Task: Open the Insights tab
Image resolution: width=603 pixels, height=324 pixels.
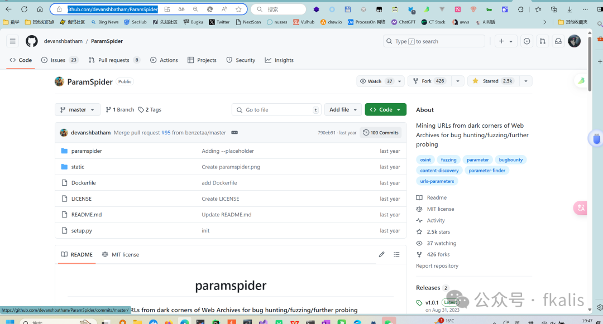Action: [x=279, y=60]
